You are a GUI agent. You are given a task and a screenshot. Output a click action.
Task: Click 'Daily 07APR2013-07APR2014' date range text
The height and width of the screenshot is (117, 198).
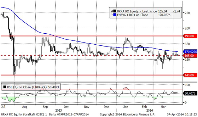(x=69, y=114)
